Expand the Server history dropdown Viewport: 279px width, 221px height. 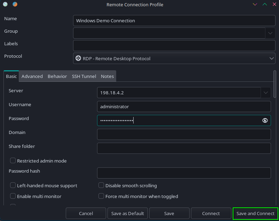point(266,93)
